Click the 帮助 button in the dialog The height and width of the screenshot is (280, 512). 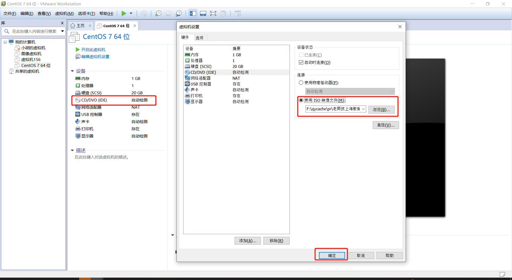390,255
